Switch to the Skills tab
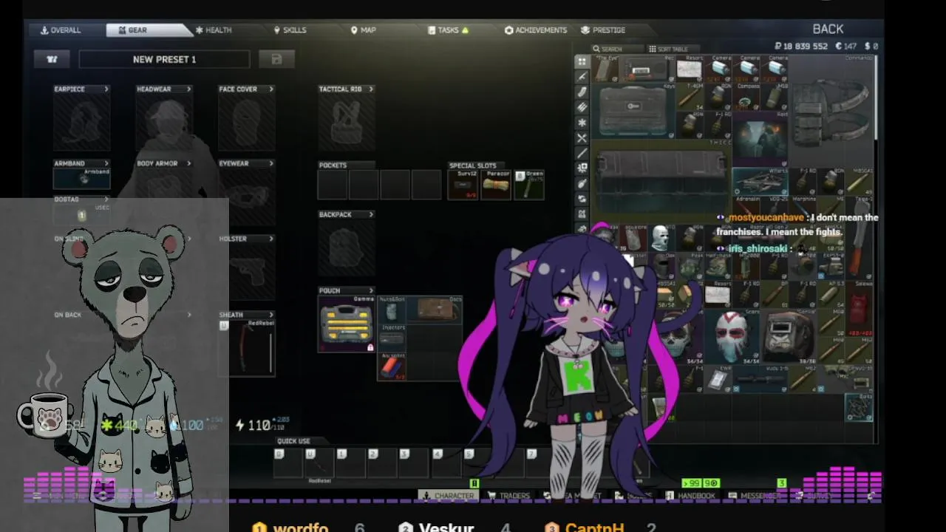946x532 pixels. pyautogui.click(x=290, y=30)
